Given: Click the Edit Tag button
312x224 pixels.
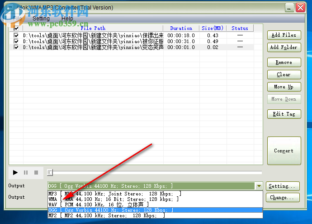Looking at the screenshot, I should click(x=284, y=114).
